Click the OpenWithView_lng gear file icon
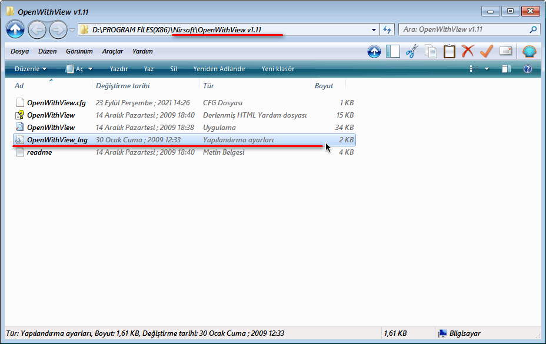 [20, 140]
